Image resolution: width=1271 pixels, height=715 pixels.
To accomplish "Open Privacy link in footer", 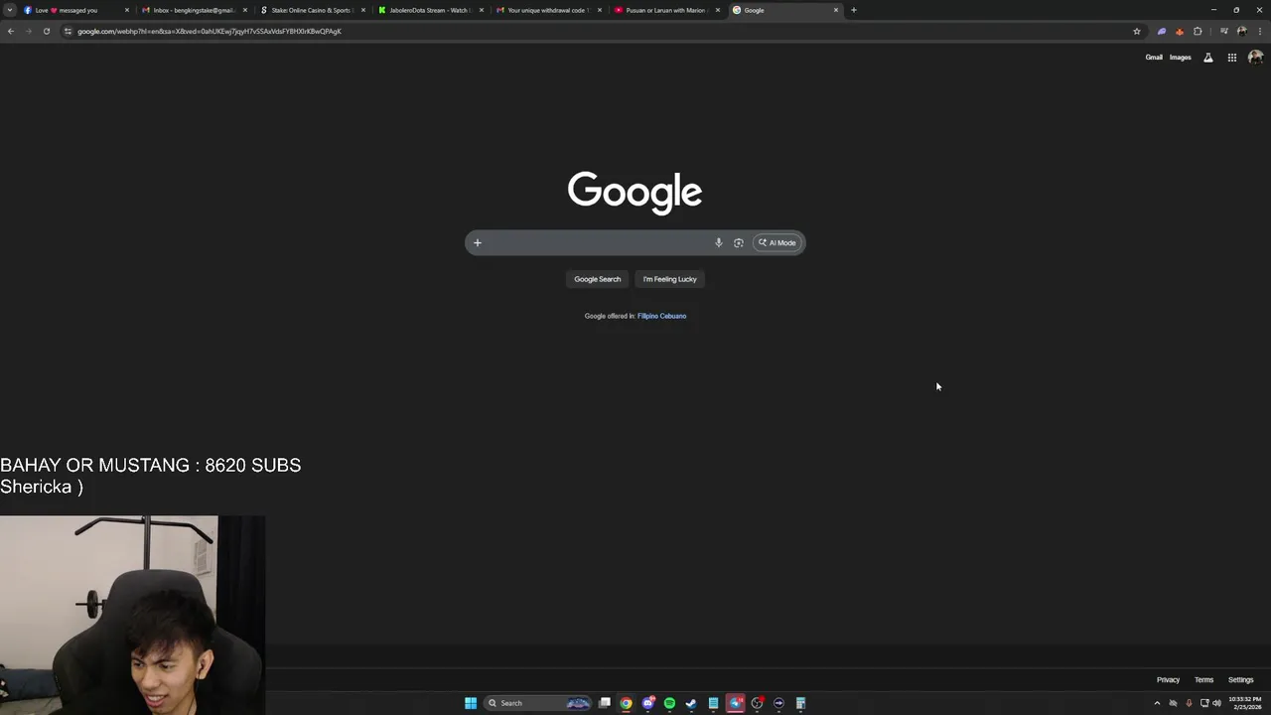I will click(x=1168, y=680).
